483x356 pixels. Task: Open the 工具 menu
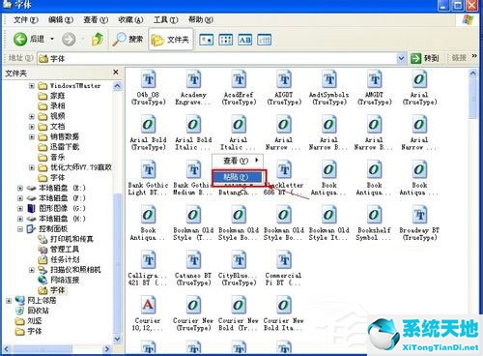(x=165, y=20)
